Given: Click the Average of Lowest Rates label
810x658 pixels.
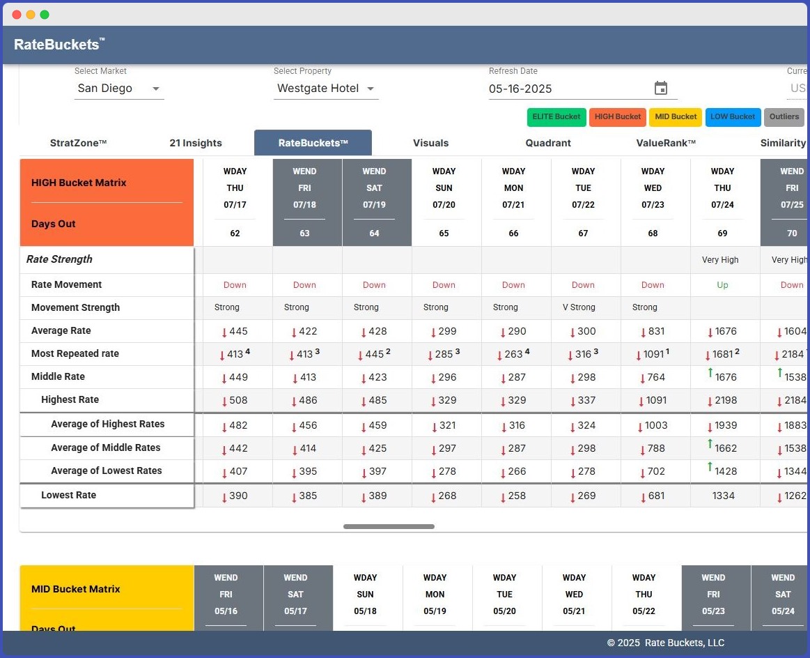Looking at the screenshot, I should pyautogui.click(x=107, y=470).
